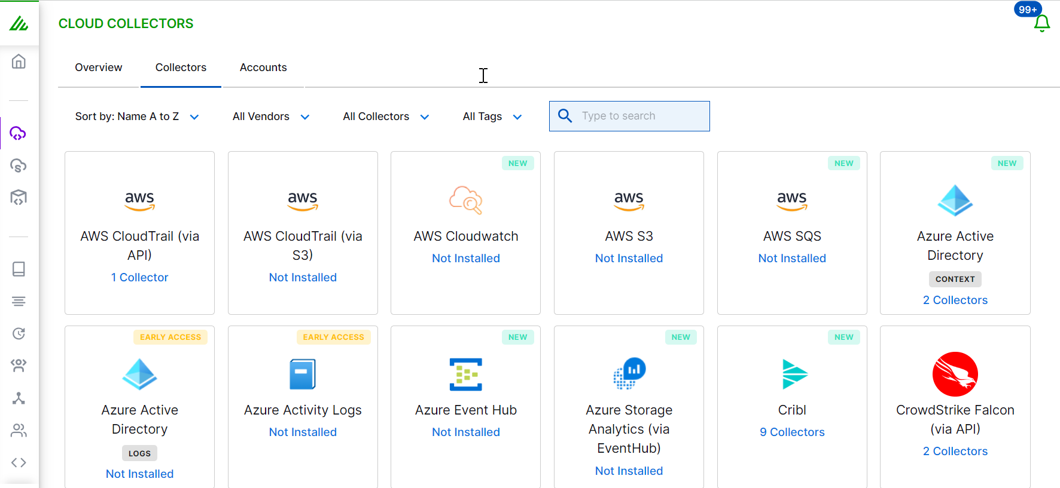Click the AWS S3 logo
Image resolution: width=1060 pixels, height=488 pixels.
(x=629, y=201)
